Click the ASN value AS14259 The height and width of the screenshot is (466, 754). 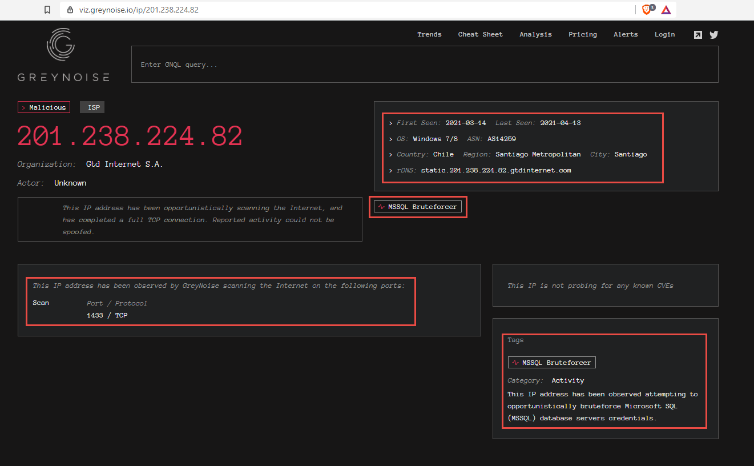[x=502, y=139]
